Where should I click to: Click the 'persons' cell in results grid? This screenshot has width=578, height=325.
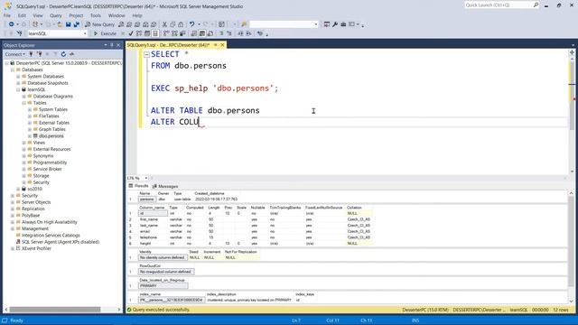coord(147,200)
